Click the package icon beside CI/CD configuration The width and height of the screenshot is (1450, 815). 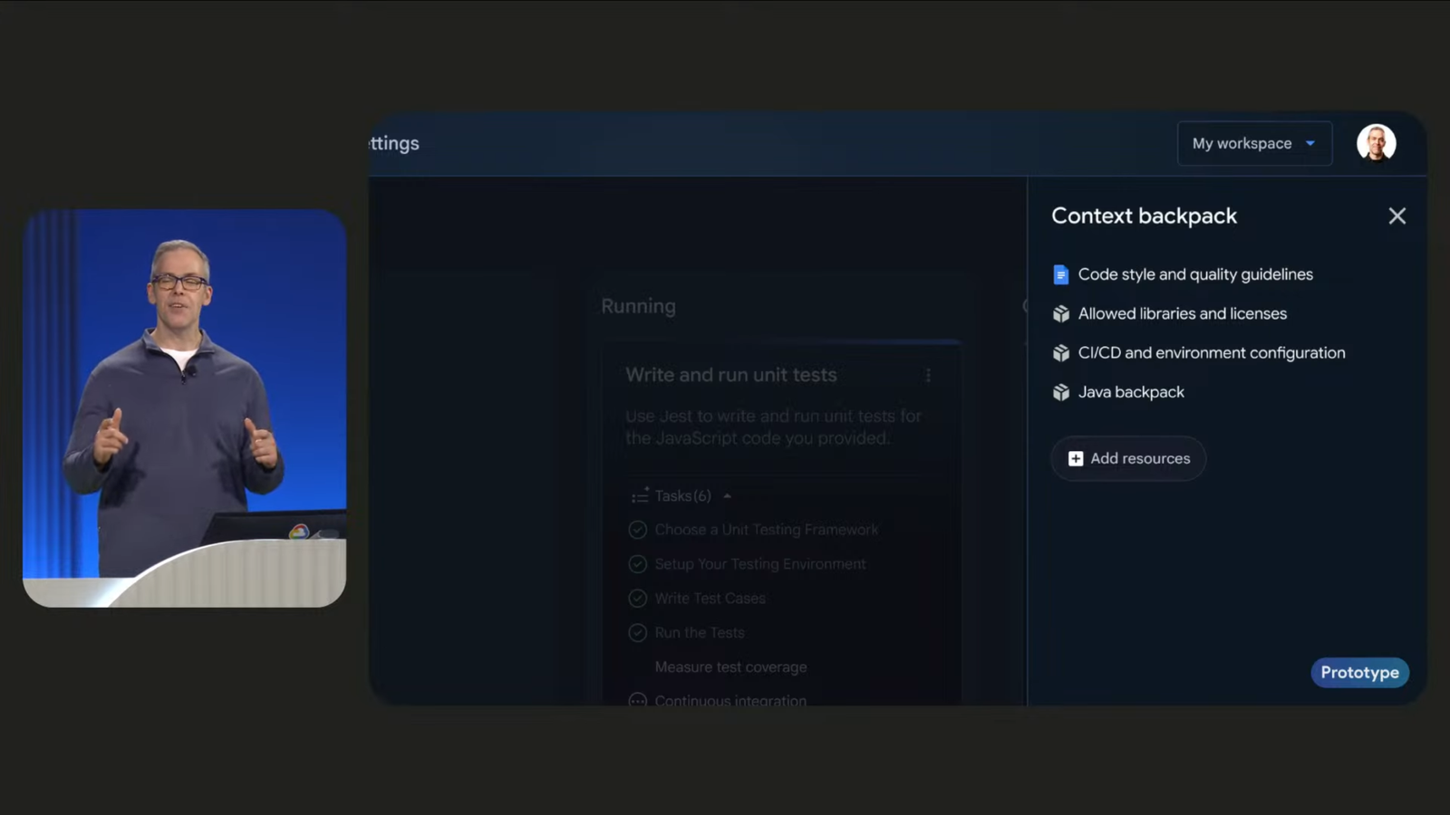coord(1060,353)
